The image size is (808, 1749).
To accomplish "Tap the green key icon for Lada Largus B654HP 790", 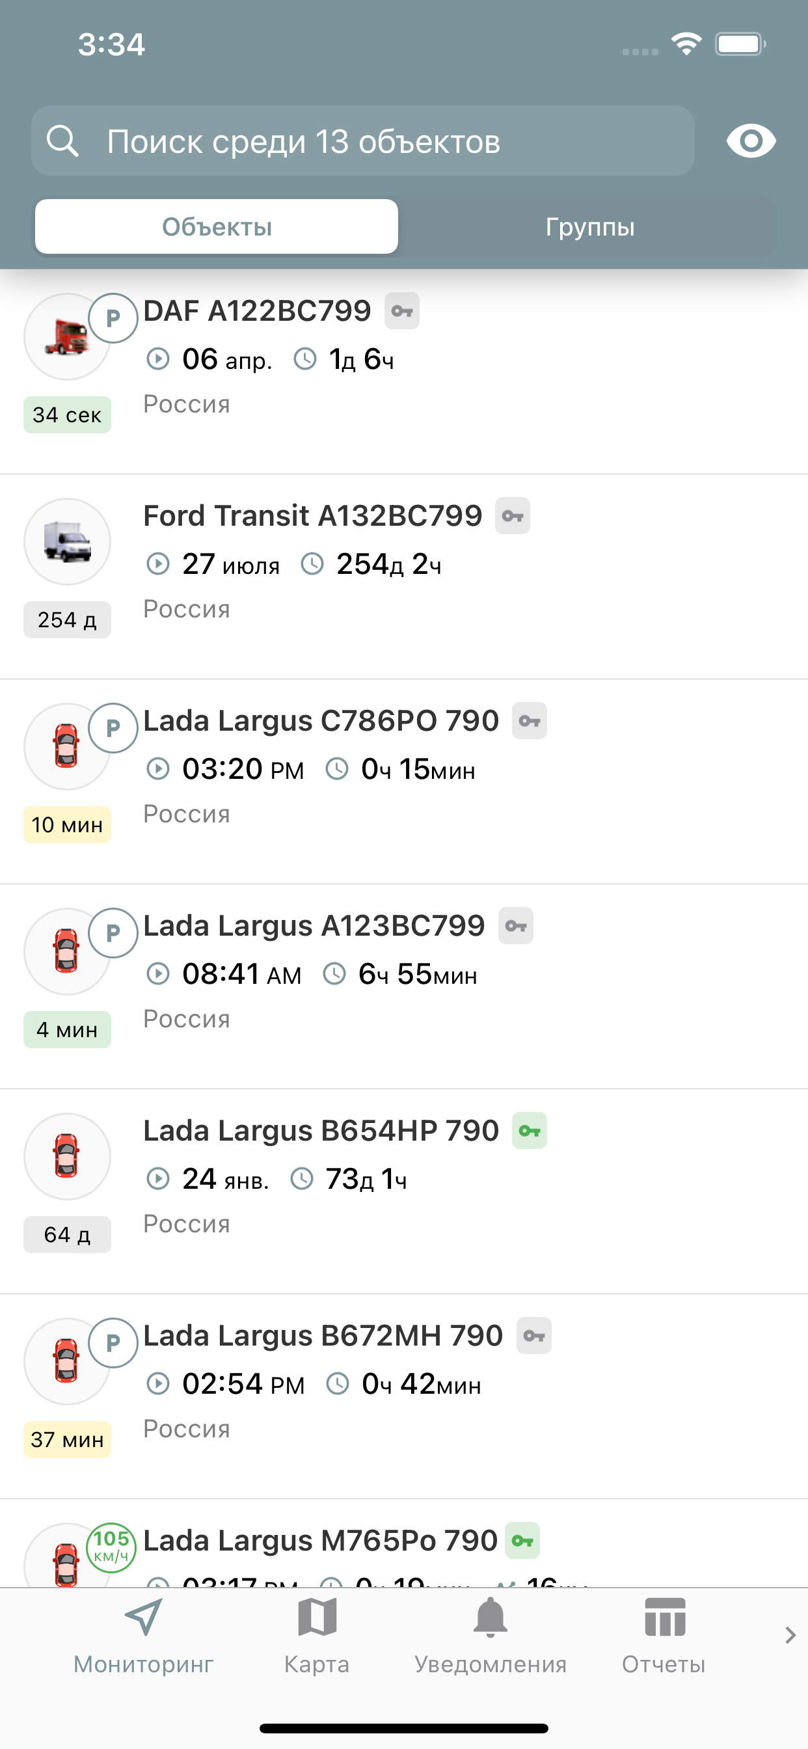I will click(x=530, y=1130).
